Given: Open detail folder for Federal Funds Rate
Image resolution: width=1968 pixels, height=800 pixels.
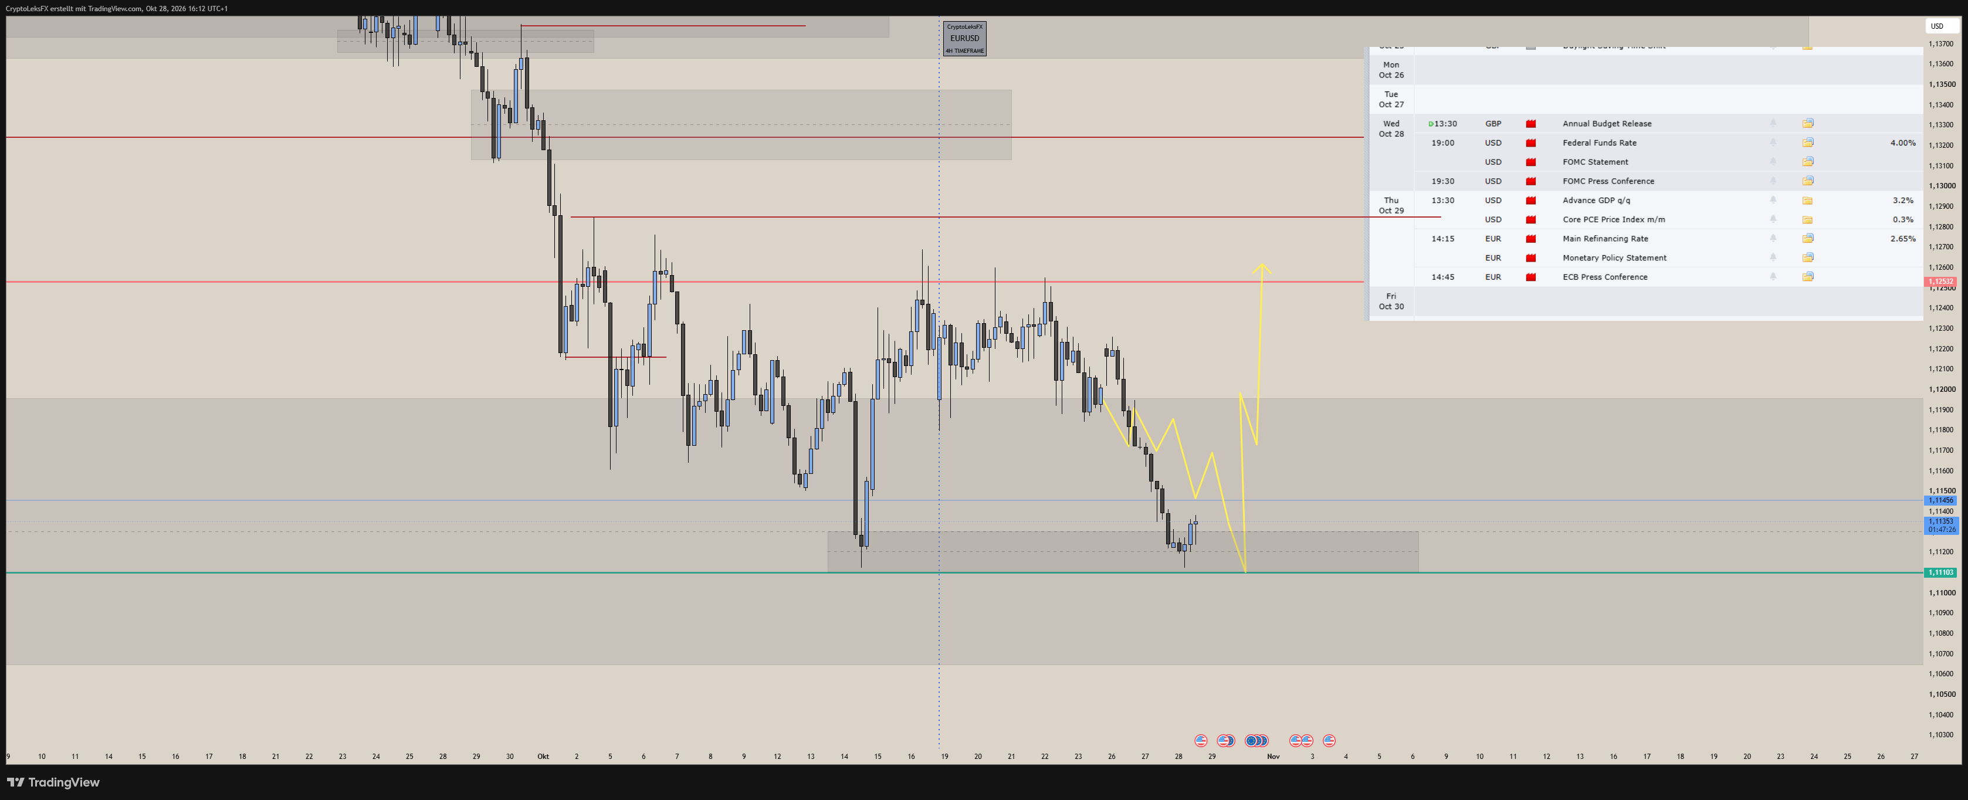Looking at the screenshot, I should (1807, 142).
